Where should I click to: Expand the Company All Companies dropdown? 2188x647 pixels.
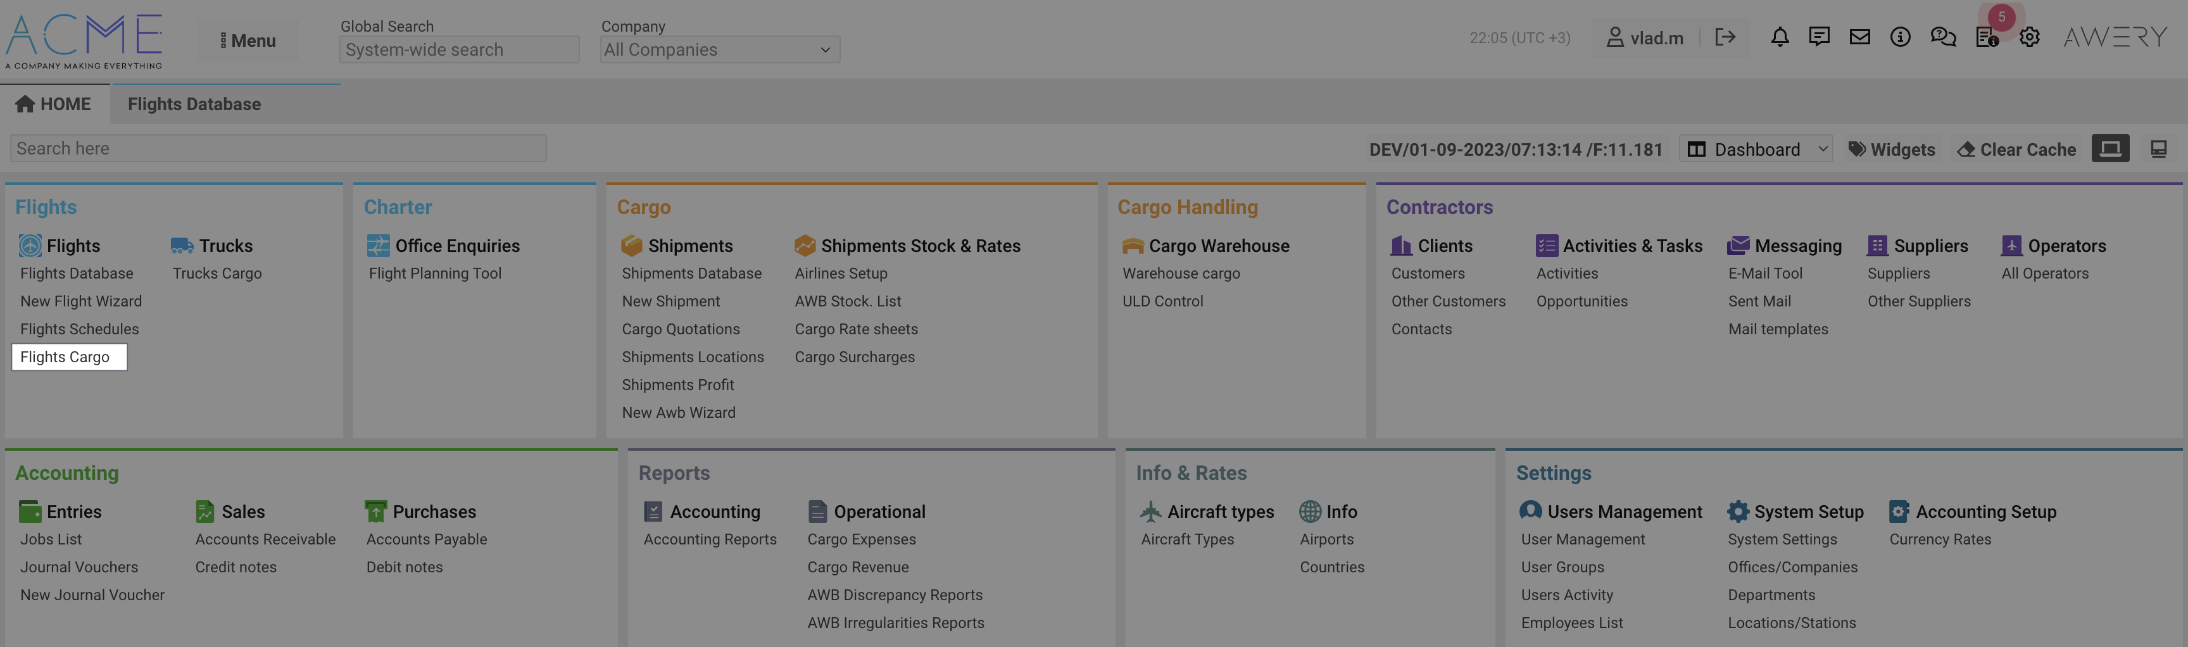click(x=719, y=49)
